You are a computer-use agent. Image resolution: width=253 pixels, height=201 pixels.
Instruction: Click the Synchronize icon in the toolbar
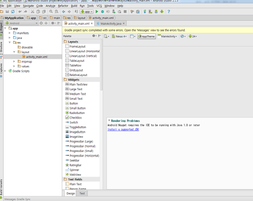click(x=13, y=12)
